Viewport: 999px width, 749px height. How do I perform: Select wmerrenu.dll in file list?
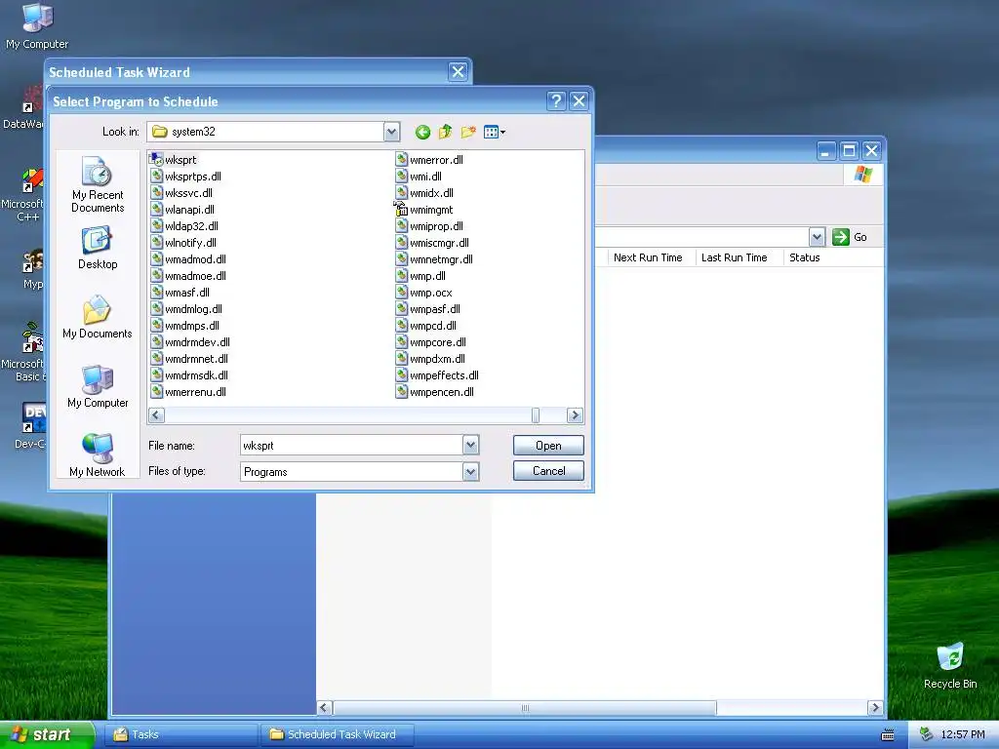tap(188, 392)
